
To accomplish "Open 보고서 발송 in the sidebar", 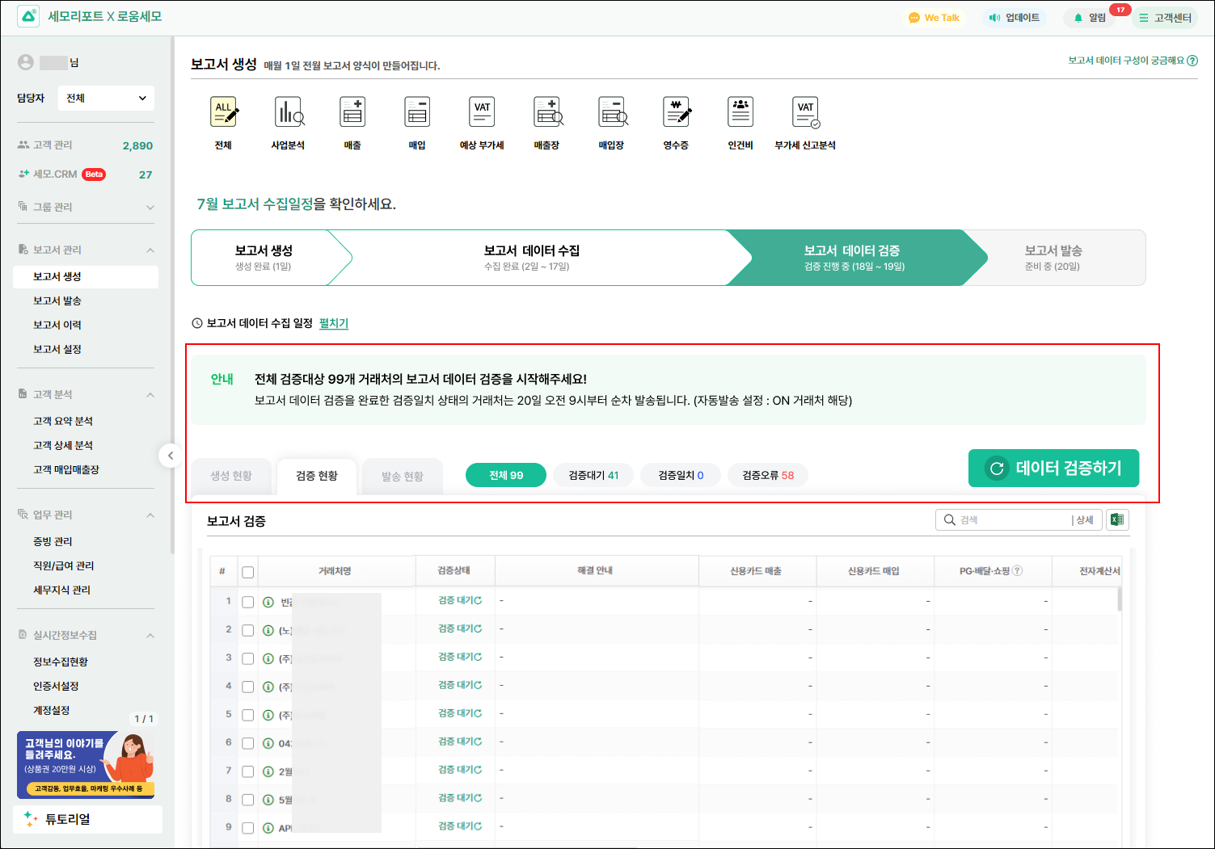I will 57,301.
